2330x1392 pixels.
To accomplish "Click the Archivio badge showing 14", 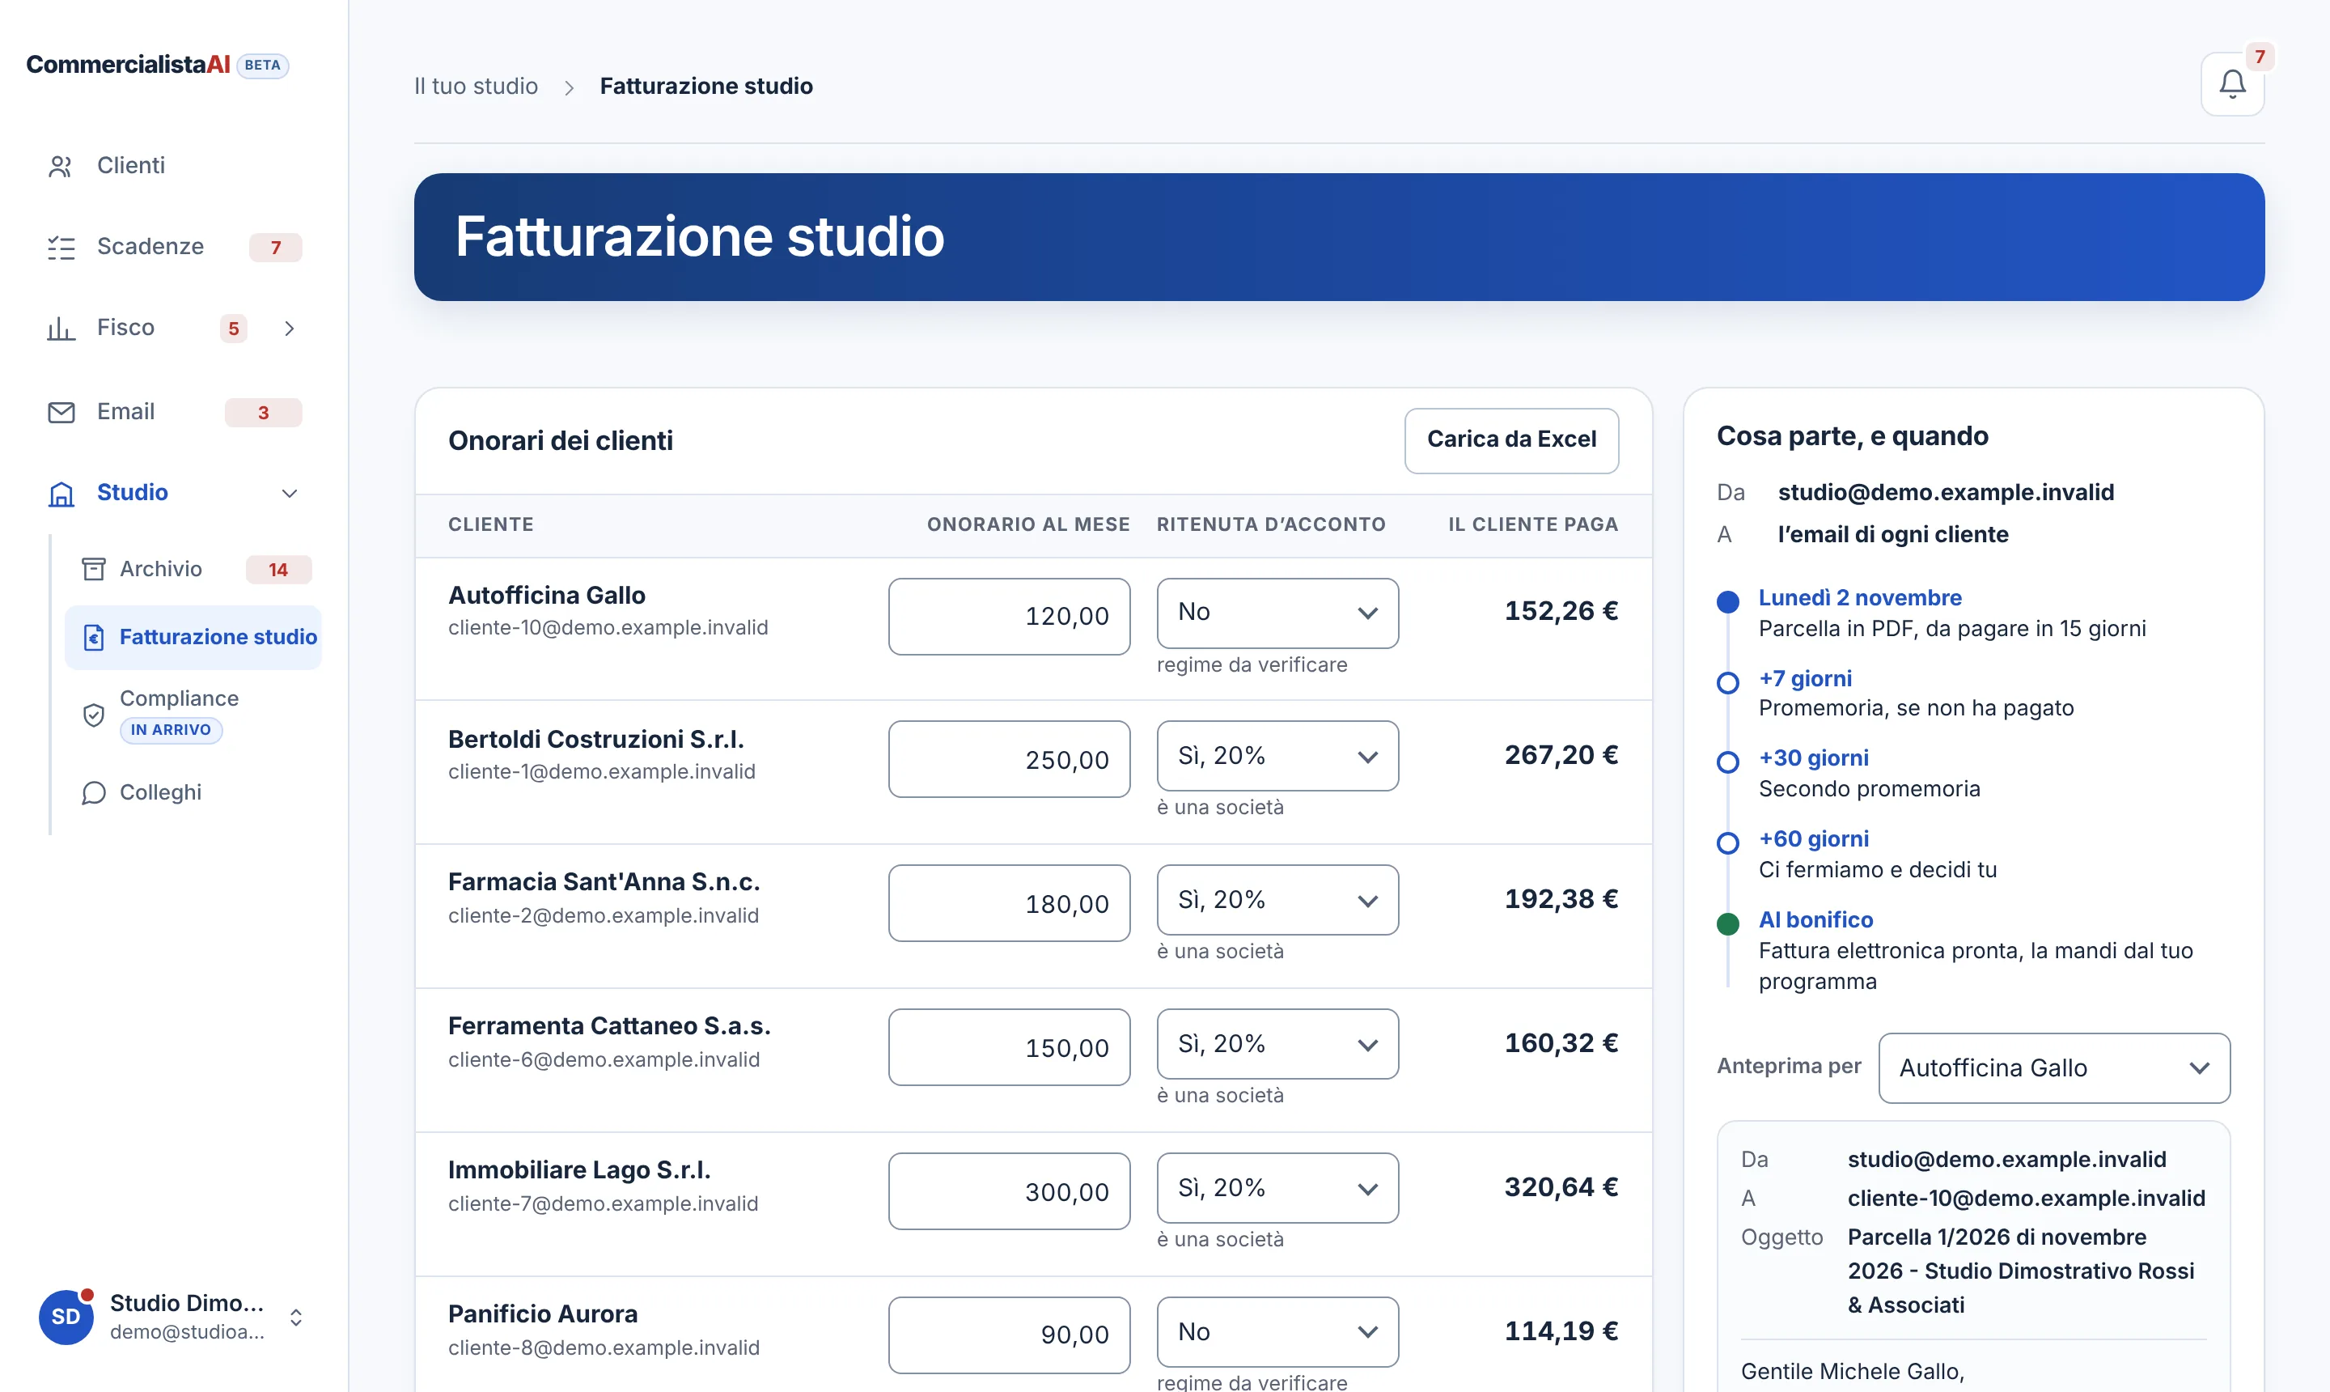I will pyautogui.click(x=278, y=570).
